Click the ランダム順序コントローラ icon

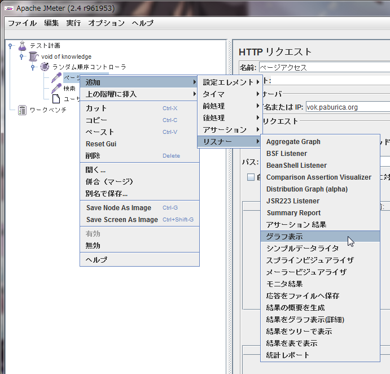click(45, 67)
